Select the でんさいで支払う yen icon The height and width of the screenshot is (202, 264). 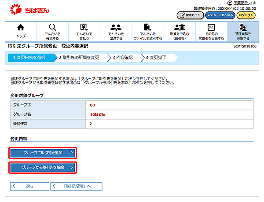tap(84, 27)
